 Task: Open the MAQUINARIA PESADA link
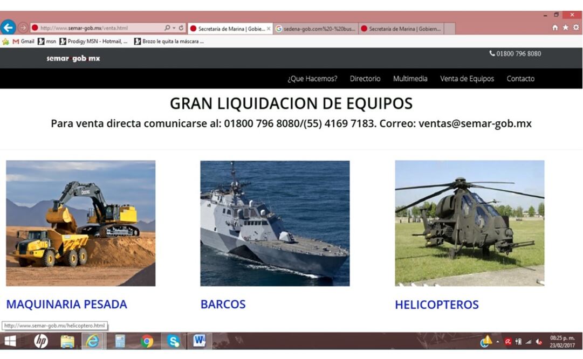coord(67,304)
